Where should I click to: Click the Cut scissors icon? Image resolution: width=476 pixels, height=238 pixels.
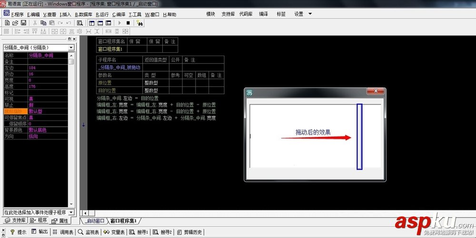pyautogui.click(x=35, y=23)
